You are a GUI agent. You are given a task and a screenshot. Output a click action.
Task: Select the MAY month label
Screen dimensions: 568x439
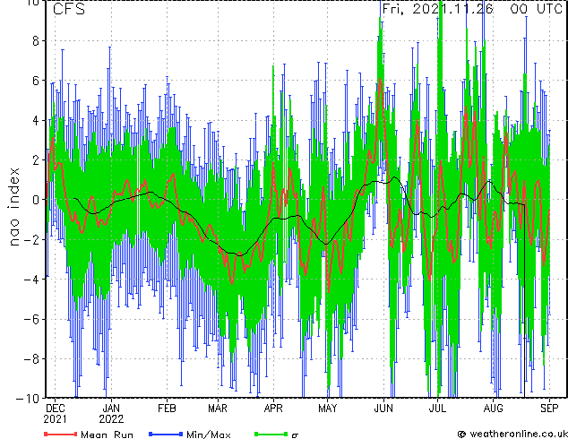pos(328,409)
